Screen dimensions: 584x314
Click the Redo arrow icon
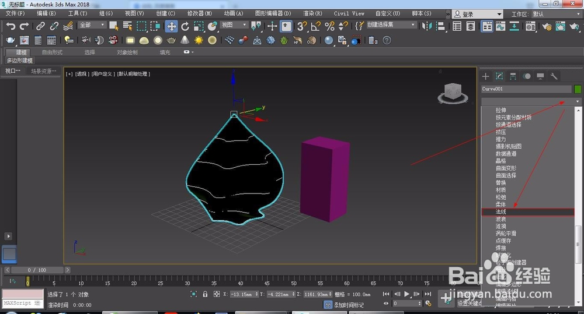pos(24,26)
